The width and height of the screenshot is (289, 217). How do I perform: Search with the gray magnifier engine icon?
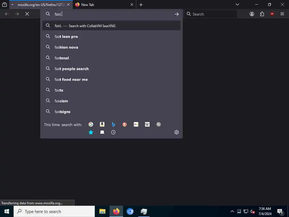pos(159,124)
